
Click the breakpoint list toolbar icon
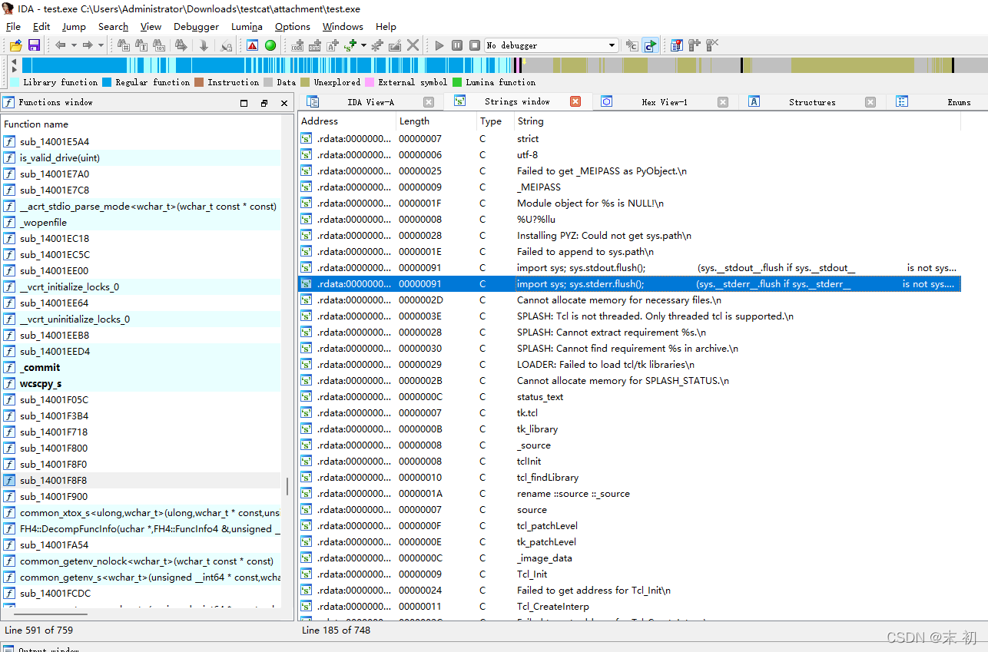point(676,45)
